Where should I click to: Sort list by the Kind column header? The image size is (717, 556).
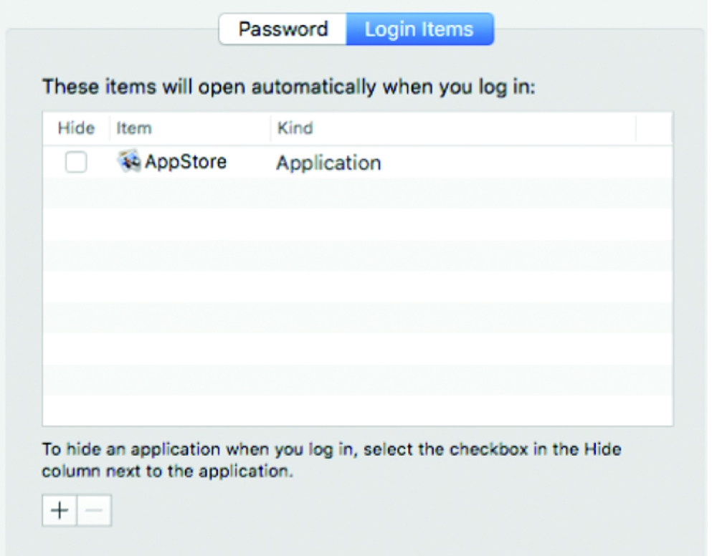tap(295, 129)
